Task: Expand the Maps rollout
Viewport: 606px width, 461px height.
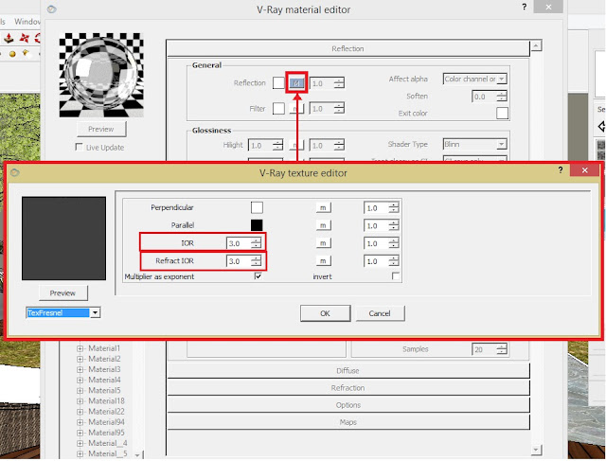Action: pos(348,422)
